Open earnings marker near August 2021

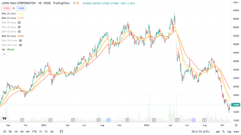click(x=99, y=120)
